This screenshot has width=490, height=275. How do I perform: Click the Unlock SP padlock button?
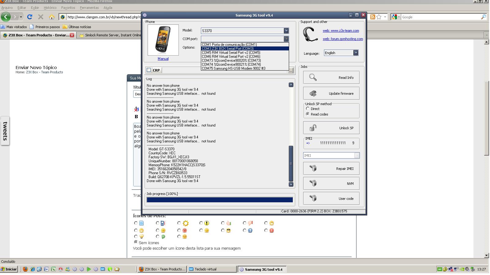tap(331, 128)
